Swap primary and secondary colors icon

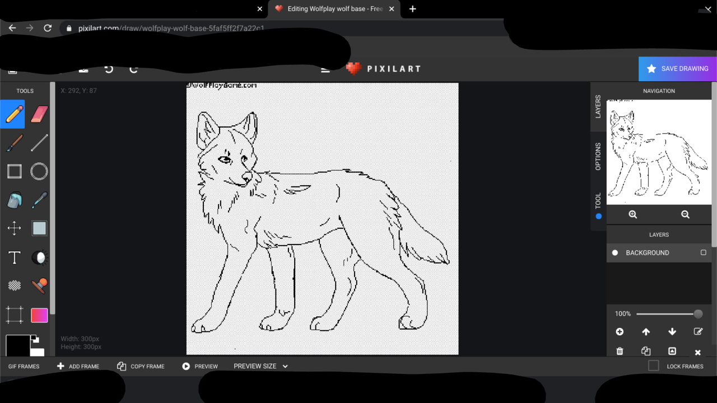(34, 339)
